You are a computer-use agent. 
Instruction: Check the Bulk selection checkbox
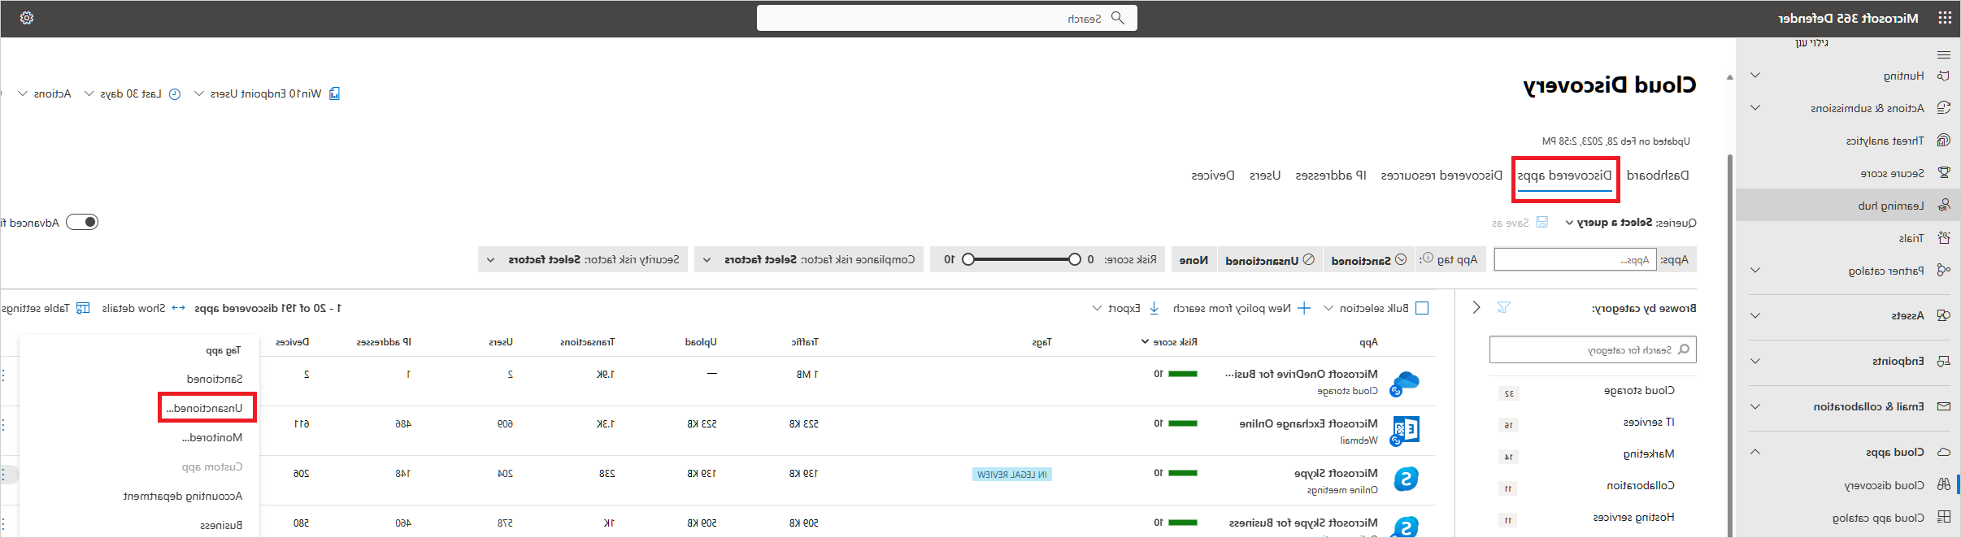1422,308
